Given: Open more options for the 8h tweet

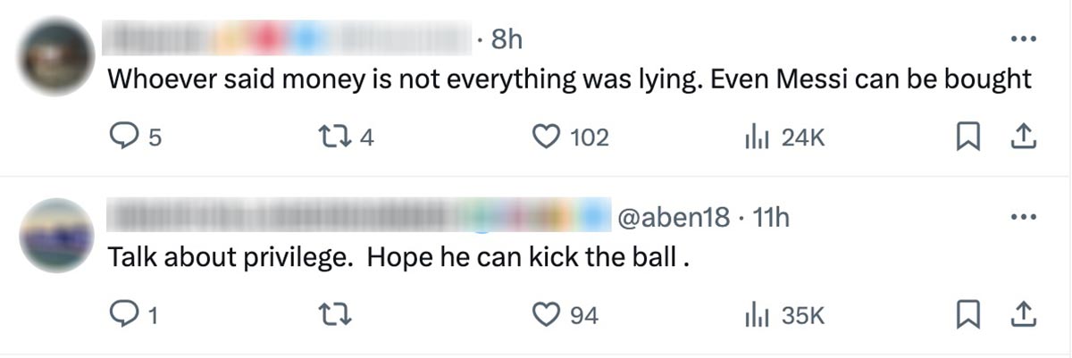Looking at the screenshot, I should pos(1022,39).
